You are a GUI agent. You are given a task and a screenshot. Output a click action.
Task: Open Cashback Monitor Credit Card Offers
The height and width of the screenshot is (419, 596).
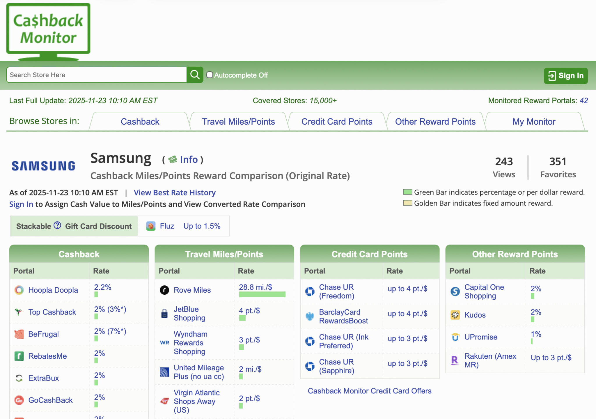pyautogui.click(x=370, y=391)
